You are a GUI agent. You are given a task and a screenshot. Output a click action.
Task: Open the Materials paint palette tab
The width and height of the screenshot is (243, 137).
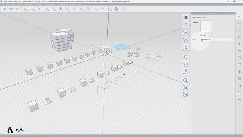pos(239,30)
